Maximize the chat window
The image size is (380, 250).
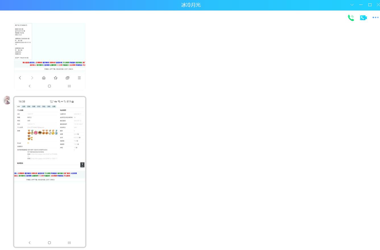pyautogui.click(x=370, y=5)
